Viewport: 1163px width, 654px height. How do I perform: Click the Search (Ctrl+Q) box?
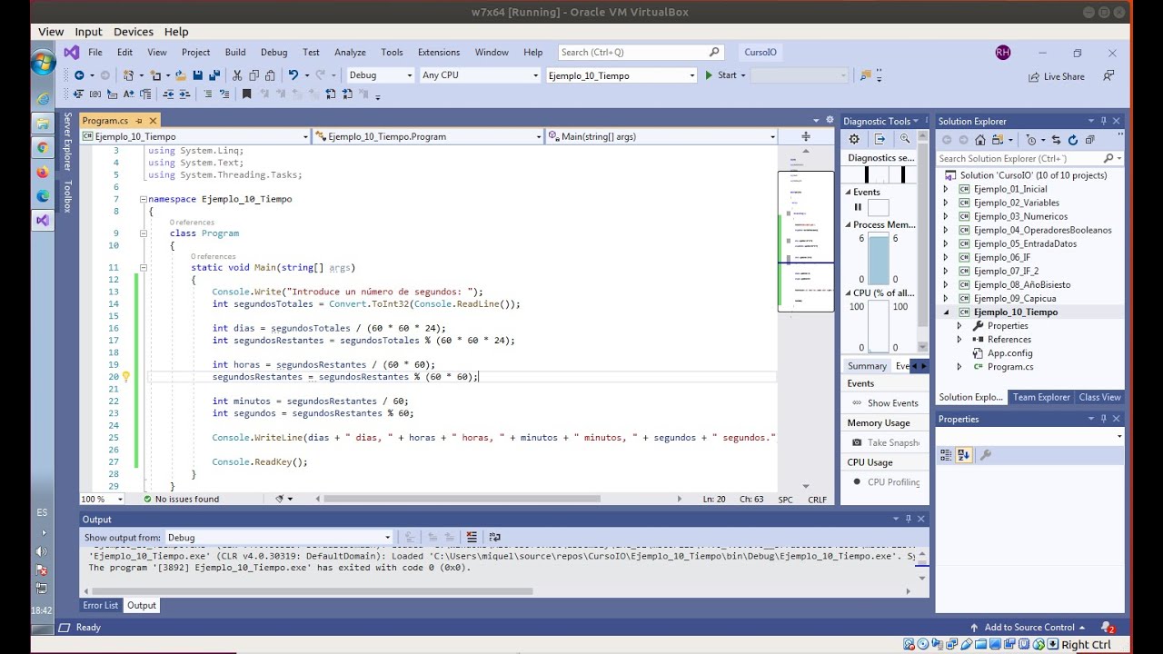click(x=640, y=53)
